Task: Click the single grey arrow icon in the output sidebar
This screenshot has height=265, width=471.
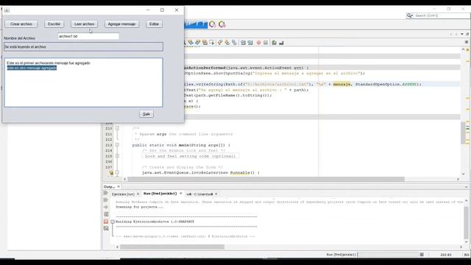Action: [106, 207]
